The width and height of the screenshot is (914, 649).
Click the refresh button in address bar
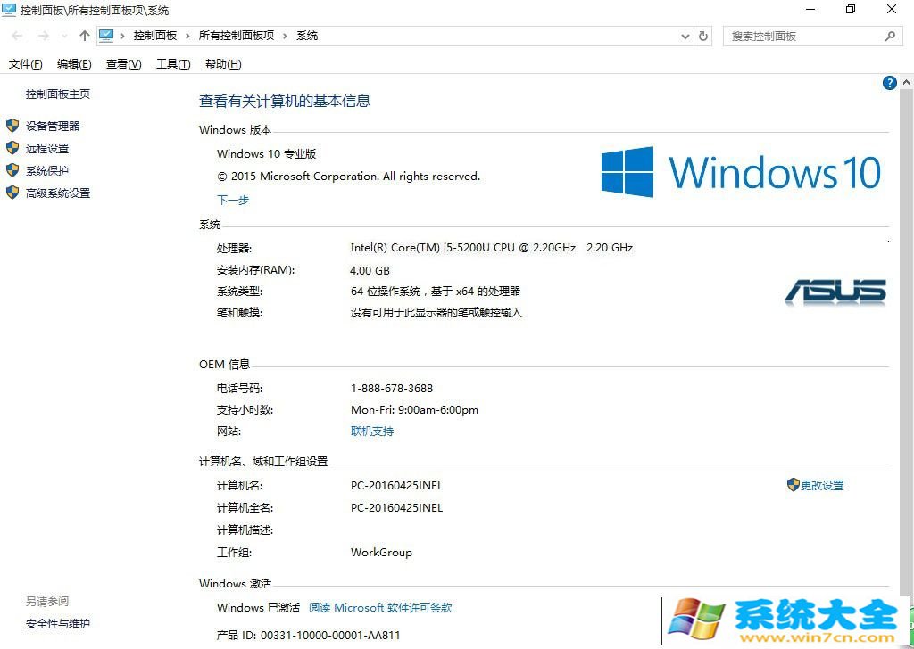[x=703, y=36]
